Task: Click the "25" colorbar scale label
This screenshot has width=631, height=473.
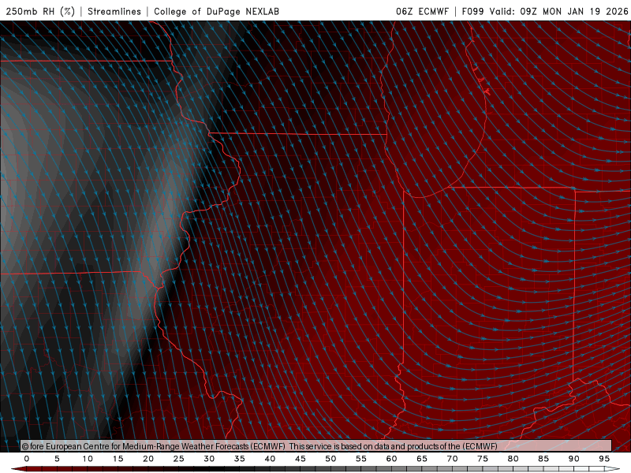Action: coord(179,459)
